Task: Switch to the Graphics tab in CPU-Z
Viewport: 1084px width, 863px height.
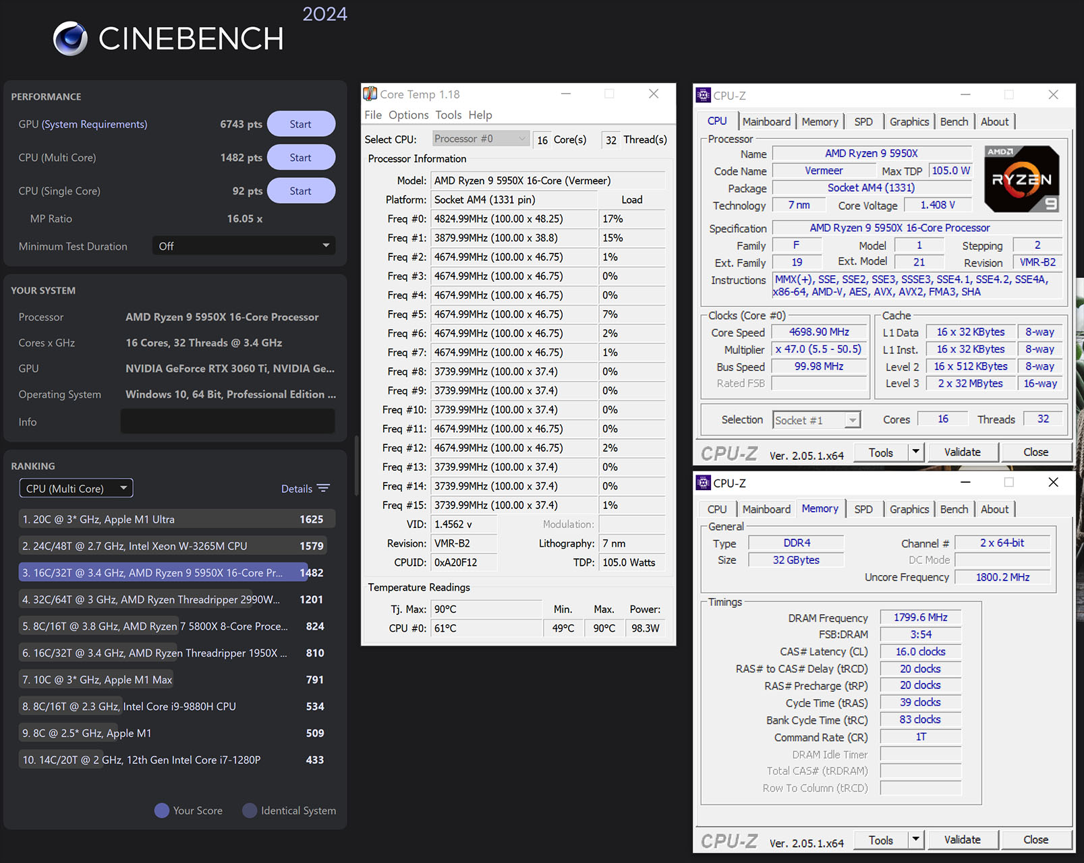Action: [x=909, y=121]
